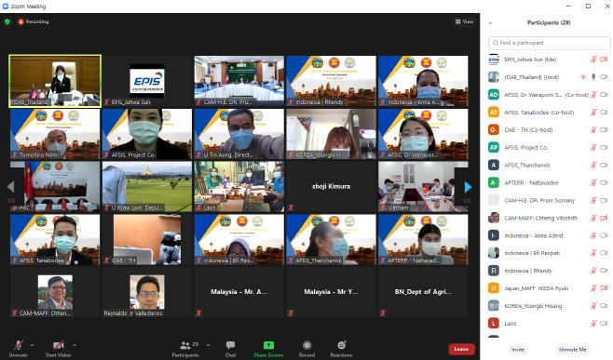613x360 pixels.
Task: Click the Start Video camera icon
Action: (59, 345)
